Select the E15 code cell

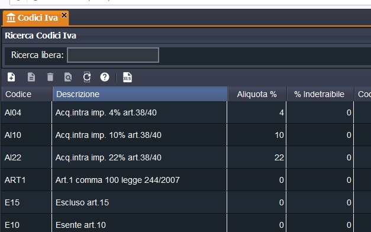(26, 202)
